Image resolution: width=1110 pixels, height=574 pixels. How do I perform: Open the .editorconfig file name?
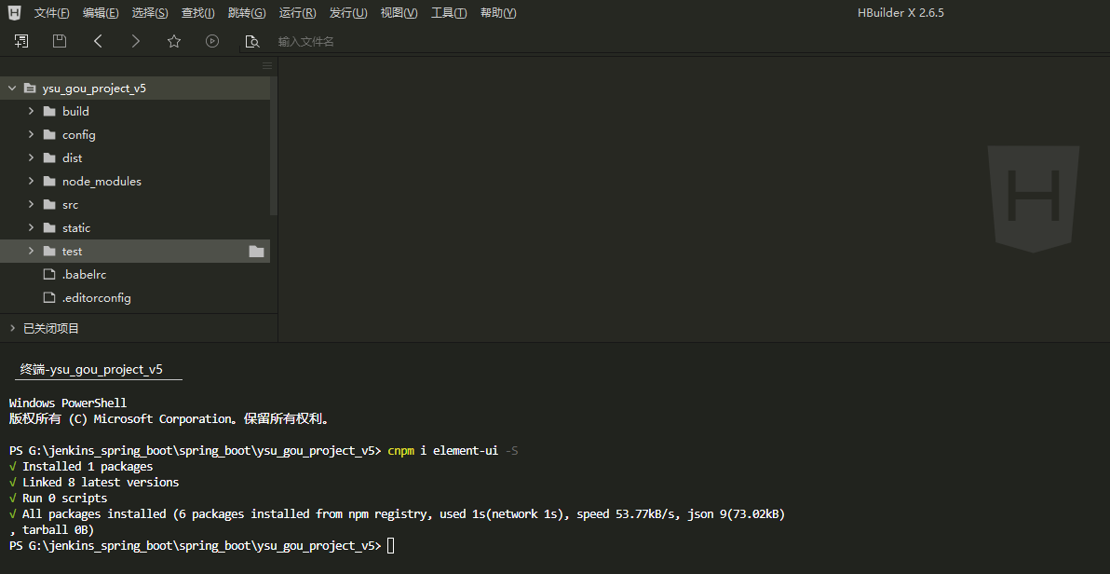pos(96,297)
